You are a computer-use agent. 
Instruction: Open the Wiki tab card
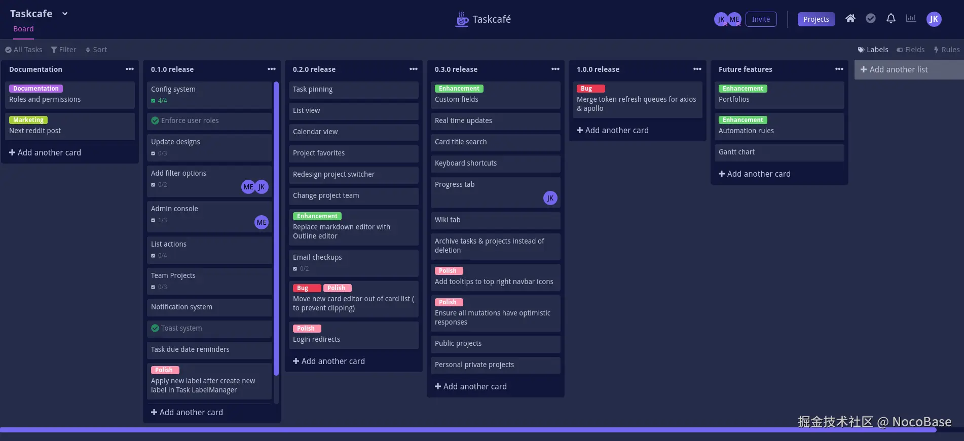tap(496, 220)
